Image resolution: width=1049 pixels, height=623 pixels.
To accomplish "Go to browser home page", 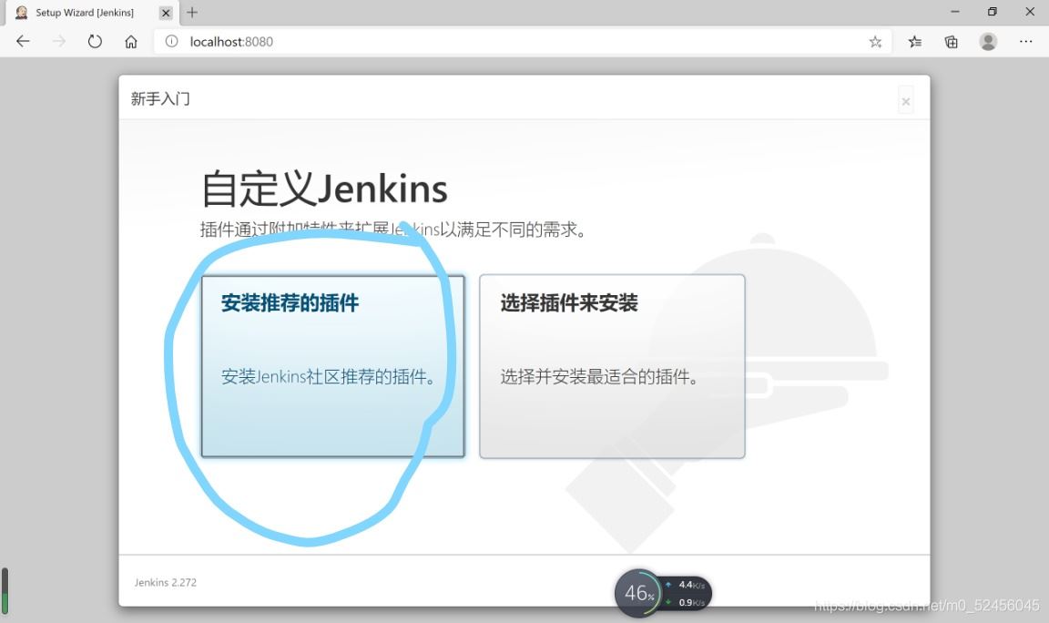I will tap(131, 42).
